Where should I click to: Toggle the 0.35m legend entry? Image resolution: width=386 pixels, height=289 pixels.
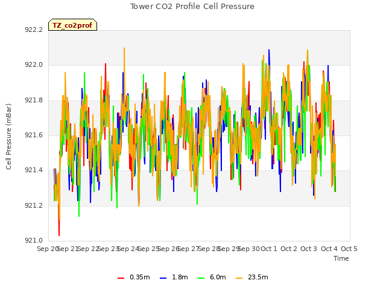click(x=134, y=277)
